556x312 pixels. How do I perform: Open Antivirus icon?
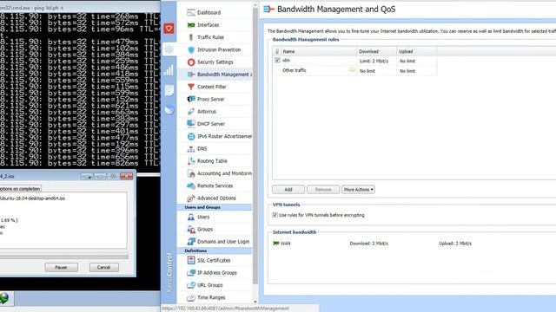[191, 112]
